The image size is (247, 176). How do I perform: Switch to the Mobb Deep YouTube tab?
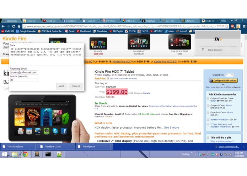pos(50,21)
